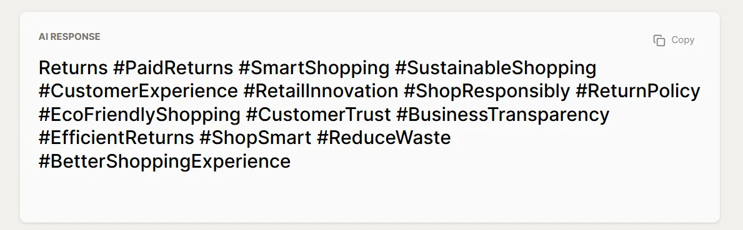Click the Copy icon beside the response

point(659,41)
